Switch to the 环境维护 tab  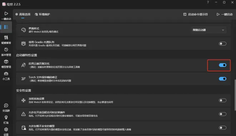[x=43, y=14]
